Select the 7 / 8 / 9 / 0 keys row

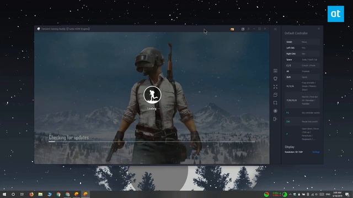point(302,100)
